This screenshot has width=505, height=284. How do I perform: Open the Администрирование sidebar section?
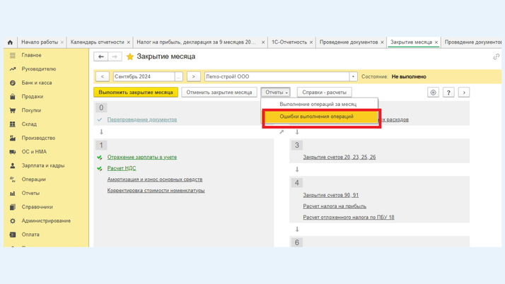pyautogui.click(x=47, y=221)
